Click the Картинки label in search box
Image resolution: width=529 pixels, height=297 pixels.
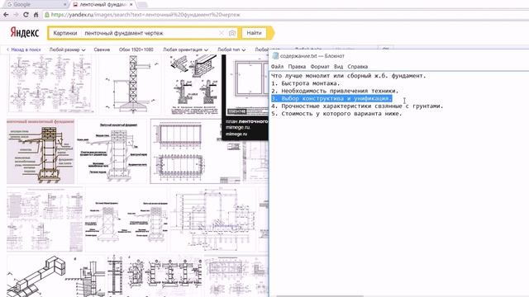coord(65,33)
